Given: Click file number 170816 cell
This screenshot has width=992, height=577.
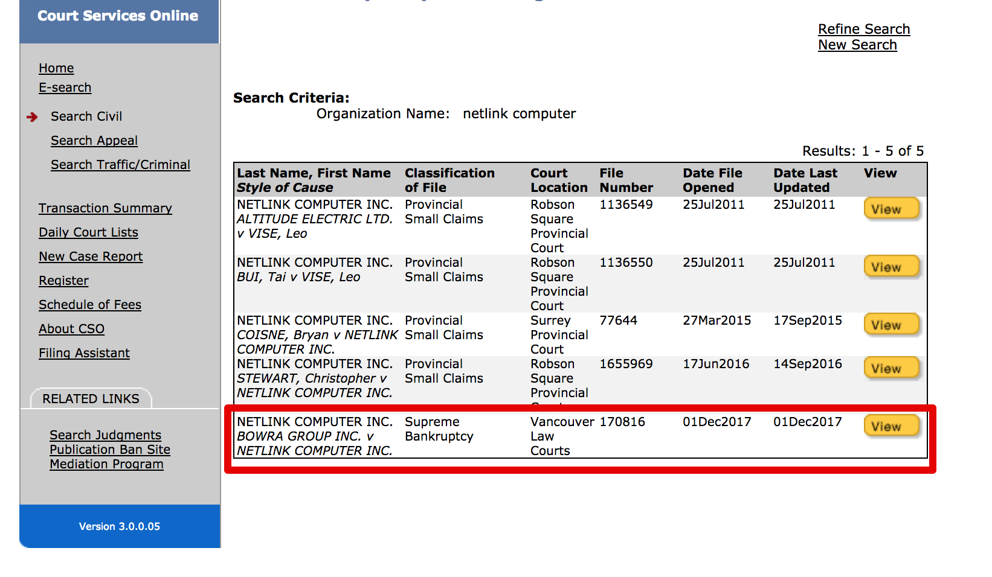Looking at the screenshot, I should pos(622,422).
